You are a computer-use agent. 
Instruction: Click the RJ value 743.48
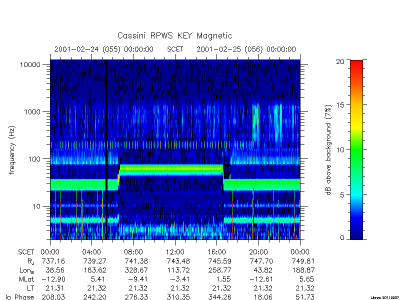coord(178,261)
